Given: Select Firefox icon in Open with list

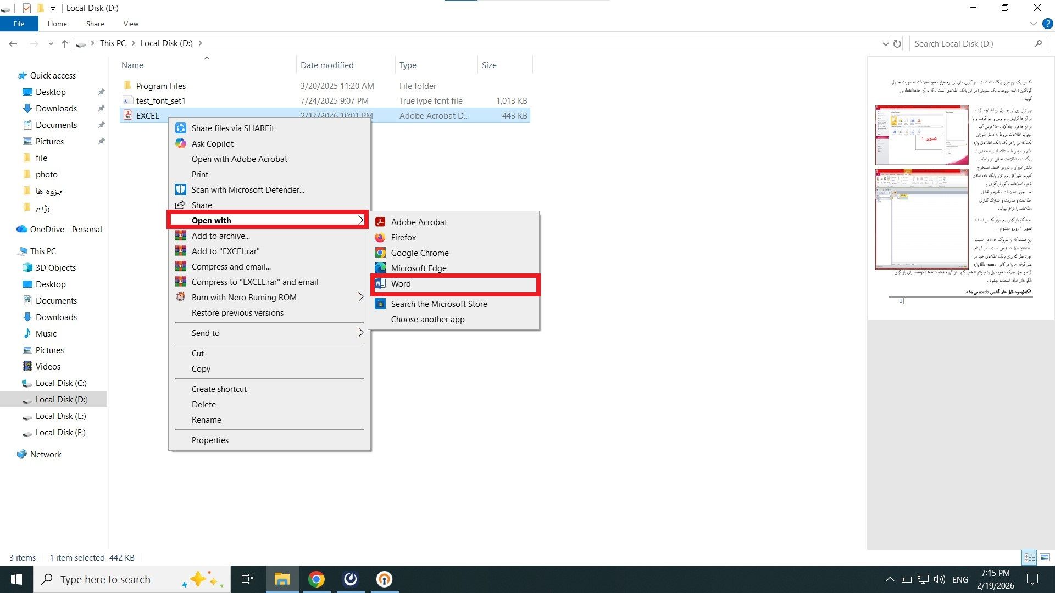Looking at the screenshot, I should click(380, 238).
